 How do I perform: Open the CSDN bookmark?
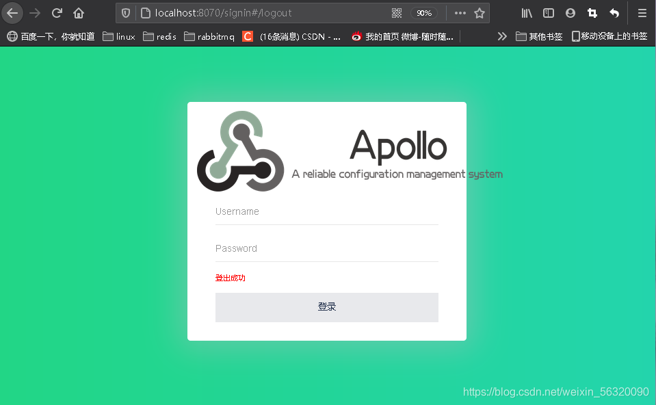291,37
